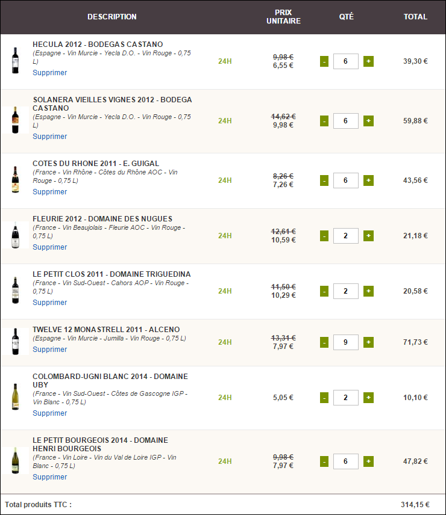The image size is (446, 515).
Task: Click Twelve 12 Monastrell 2011 product name
Action: tap(106, 330)
